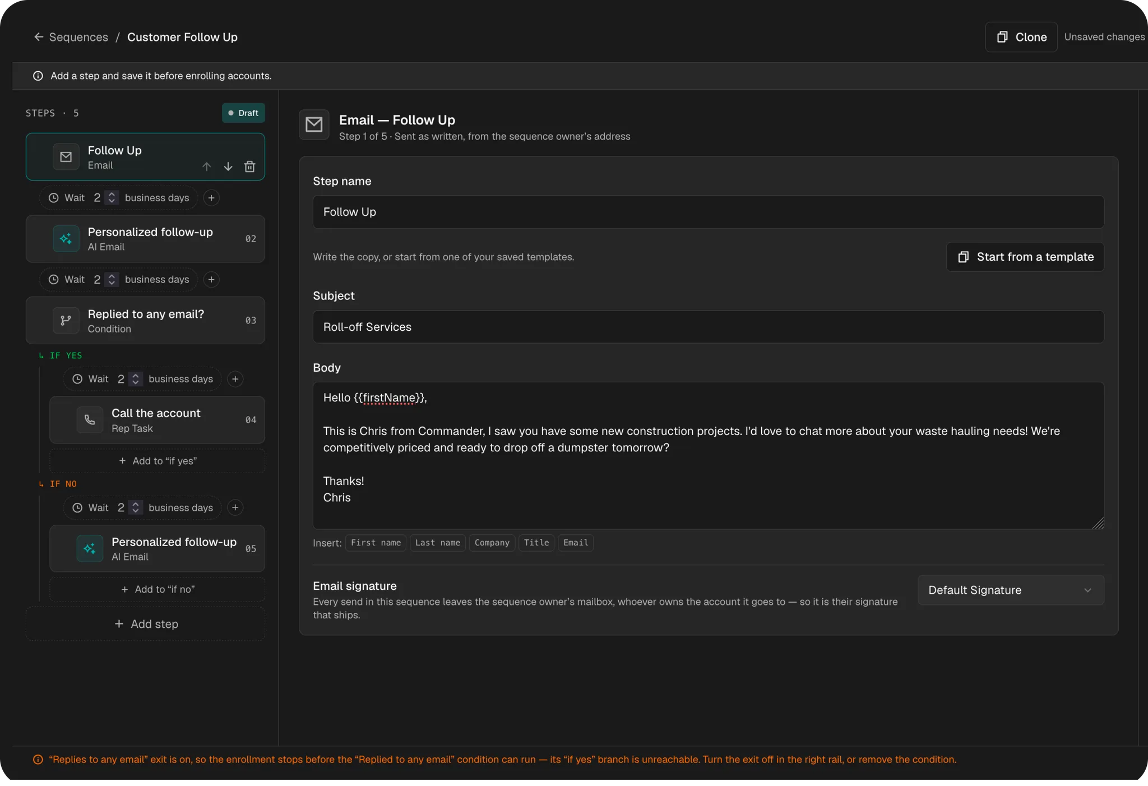Select the Follow Up email step card
Screen dimensions: 1148x786
pos(145,157)
